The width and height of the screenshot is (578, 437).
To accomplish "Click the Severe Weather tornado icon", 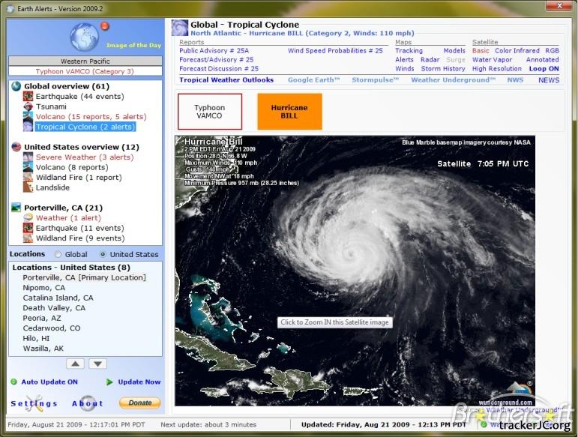I will (x=28, y=157).
